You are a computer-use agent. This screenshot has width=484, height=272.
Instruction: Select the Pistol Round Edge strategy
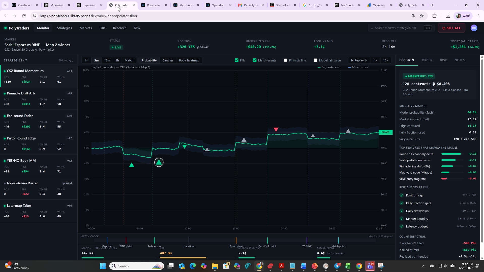(39, 143)
